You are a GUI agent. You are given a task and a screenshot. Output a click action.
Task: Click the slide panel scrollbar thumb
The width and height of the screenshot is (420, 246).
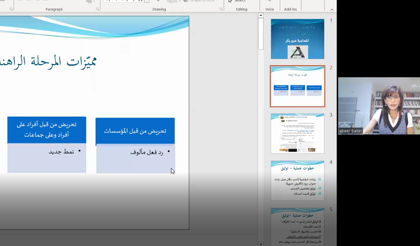261,33
